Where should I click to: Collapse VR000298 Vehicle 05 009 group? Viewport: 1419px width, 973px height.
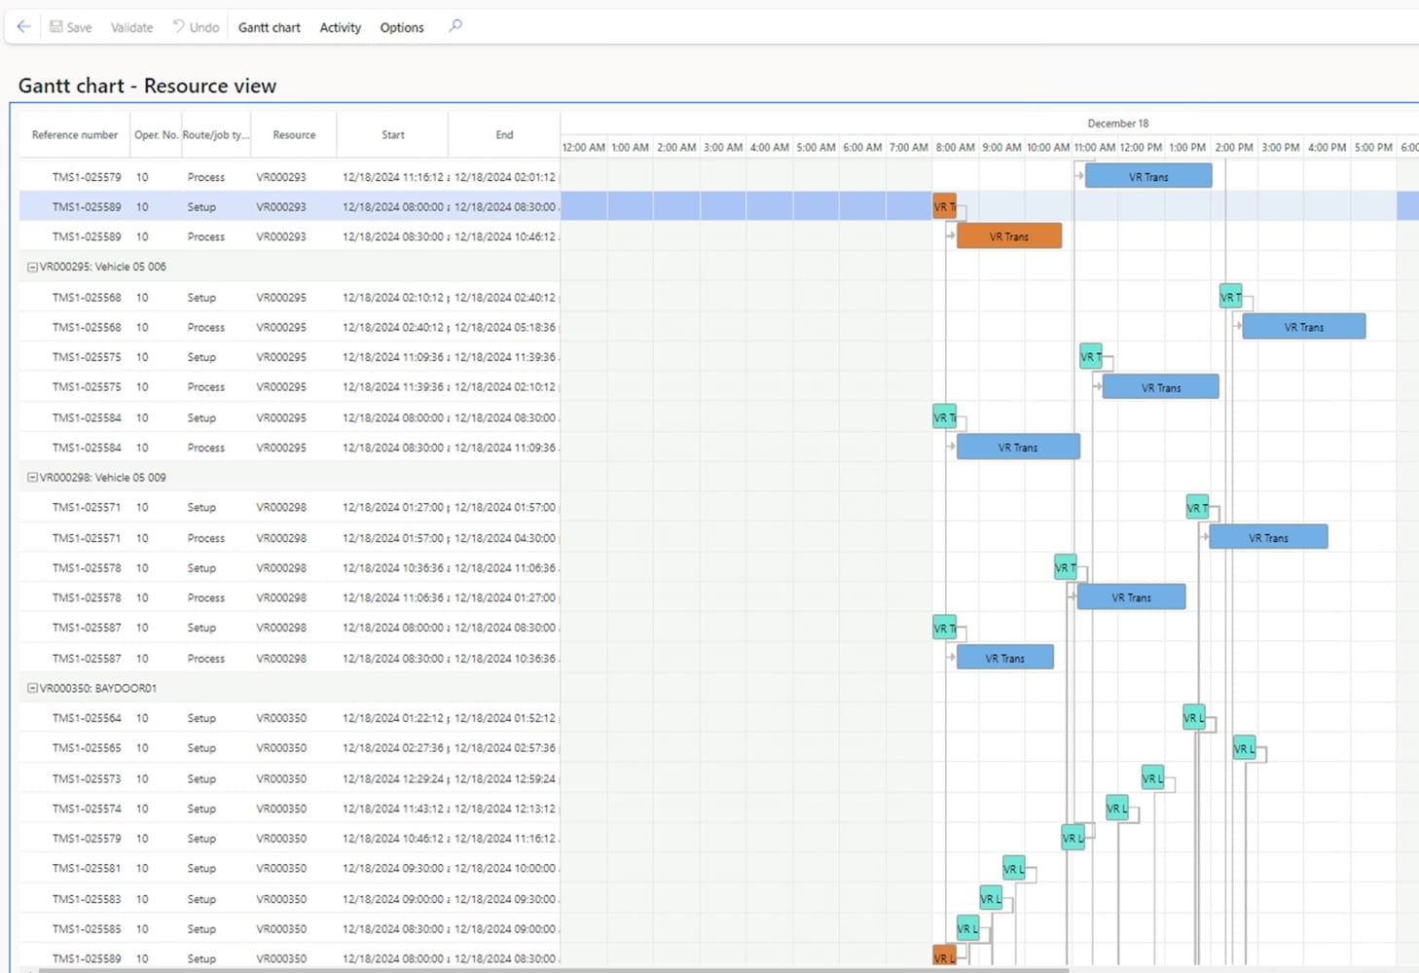click(x=32, y=478)
